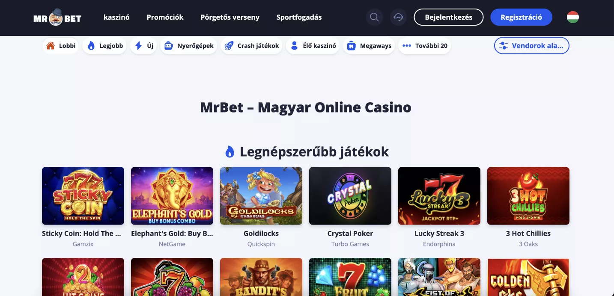Open the Sportfogadás section

click(x=299, y=18)
